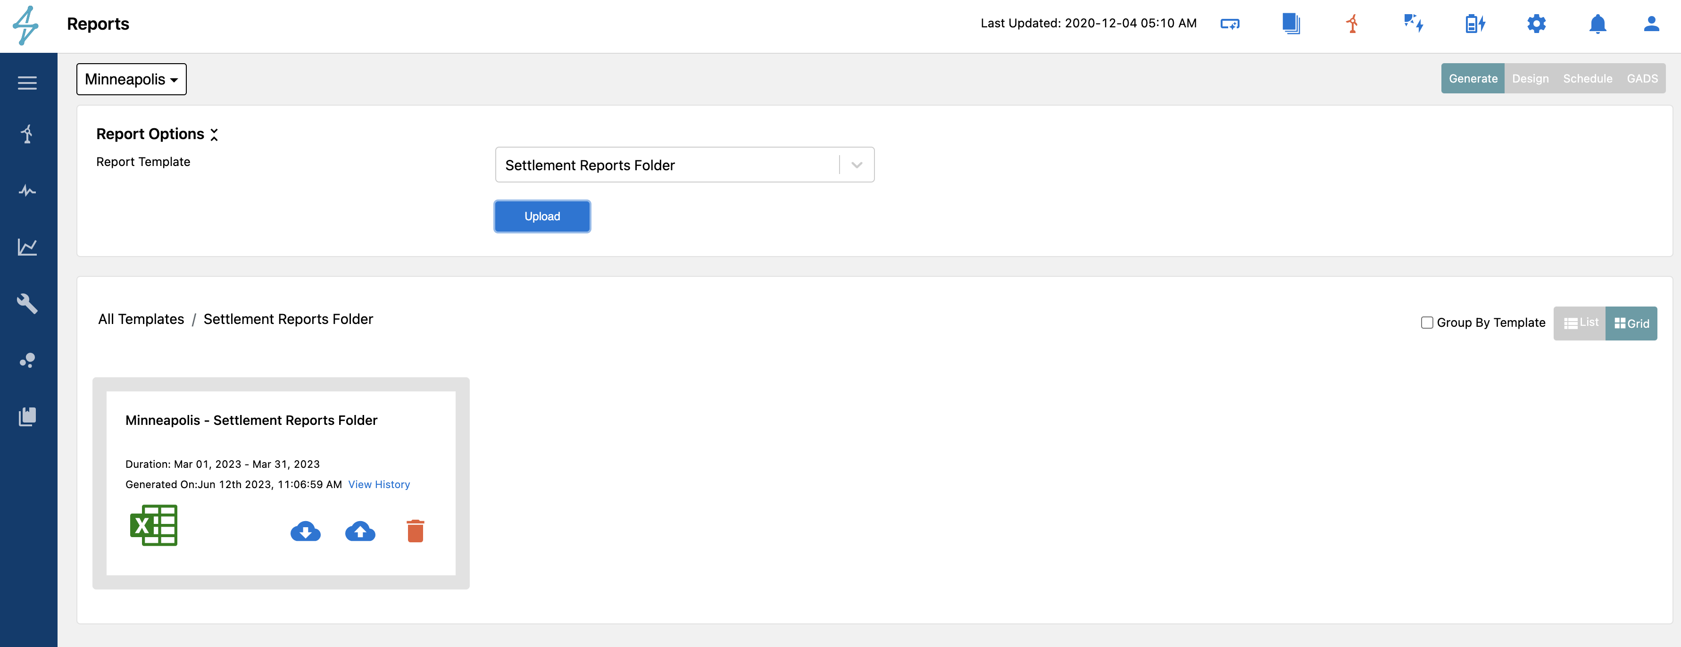The width and height of the screenshot is (1681, 647).
Task: Select the GADS tab
Action: [1642, 78]
